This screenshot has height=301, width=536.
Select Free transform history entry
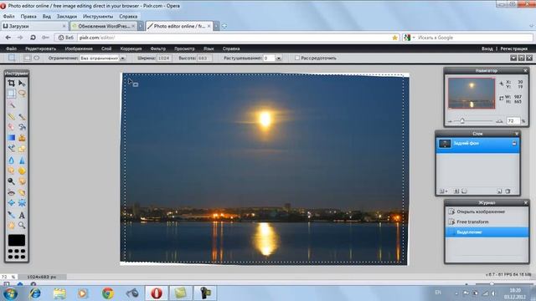tap(487, 222)
